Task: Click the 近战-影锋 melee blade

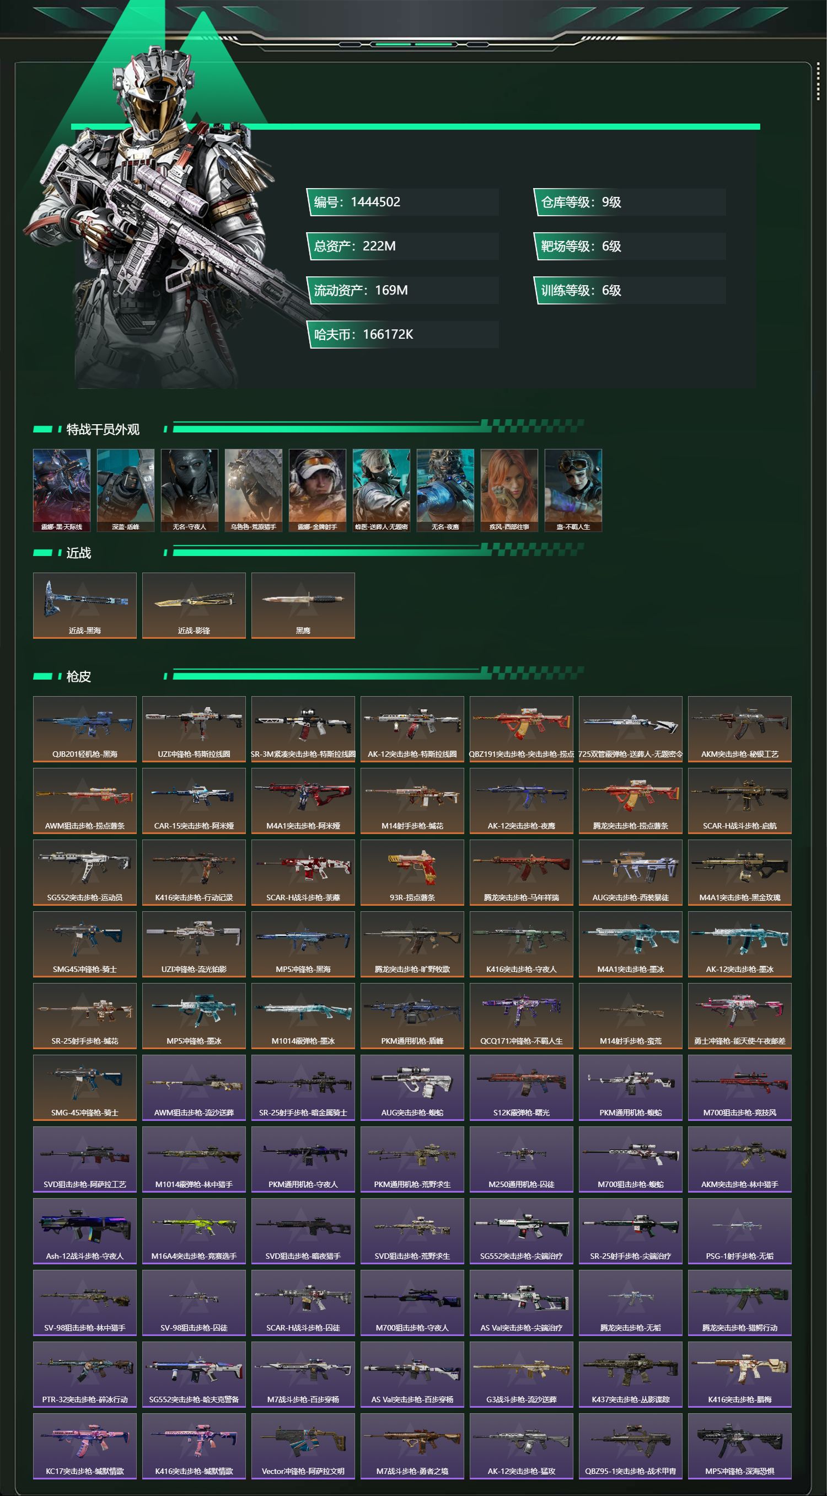Action: pos(194,606)
